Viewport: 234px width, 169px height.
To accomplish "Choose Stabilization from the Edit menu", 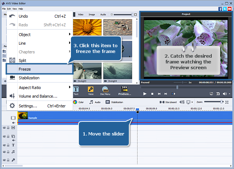I will (x=40, y=78).
